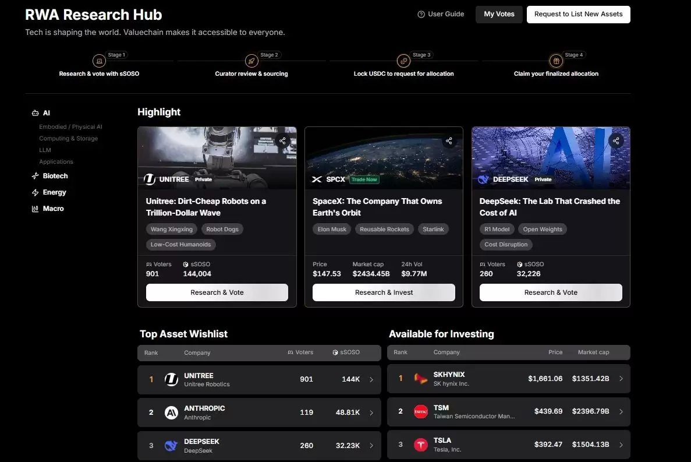Screen dimensions: 691x462
Task: Open the User Guide help icon
Action: 421,15
